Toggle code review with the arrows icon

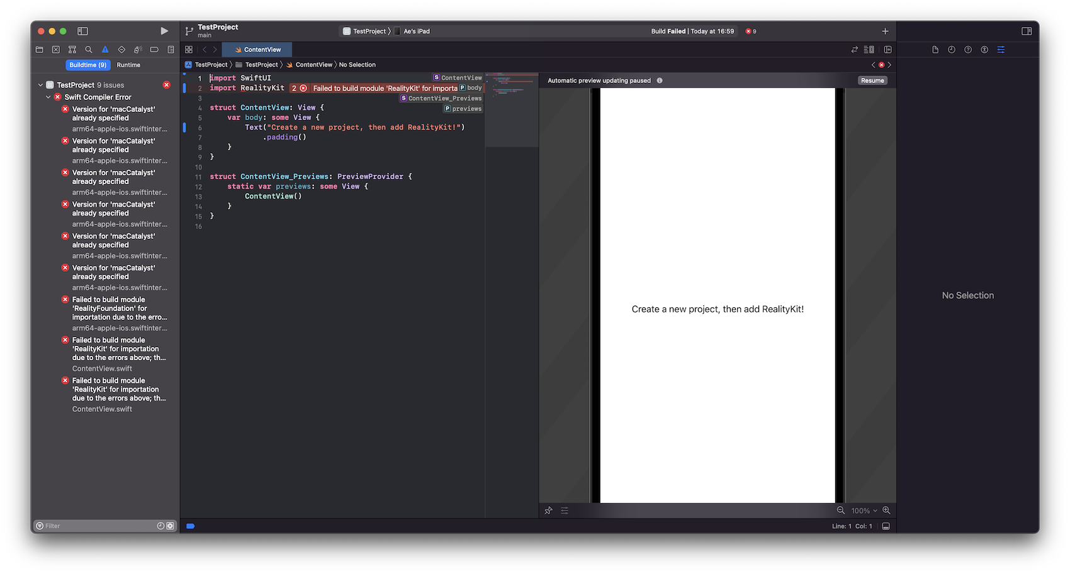pyautogui.click(x=854, y=50)
